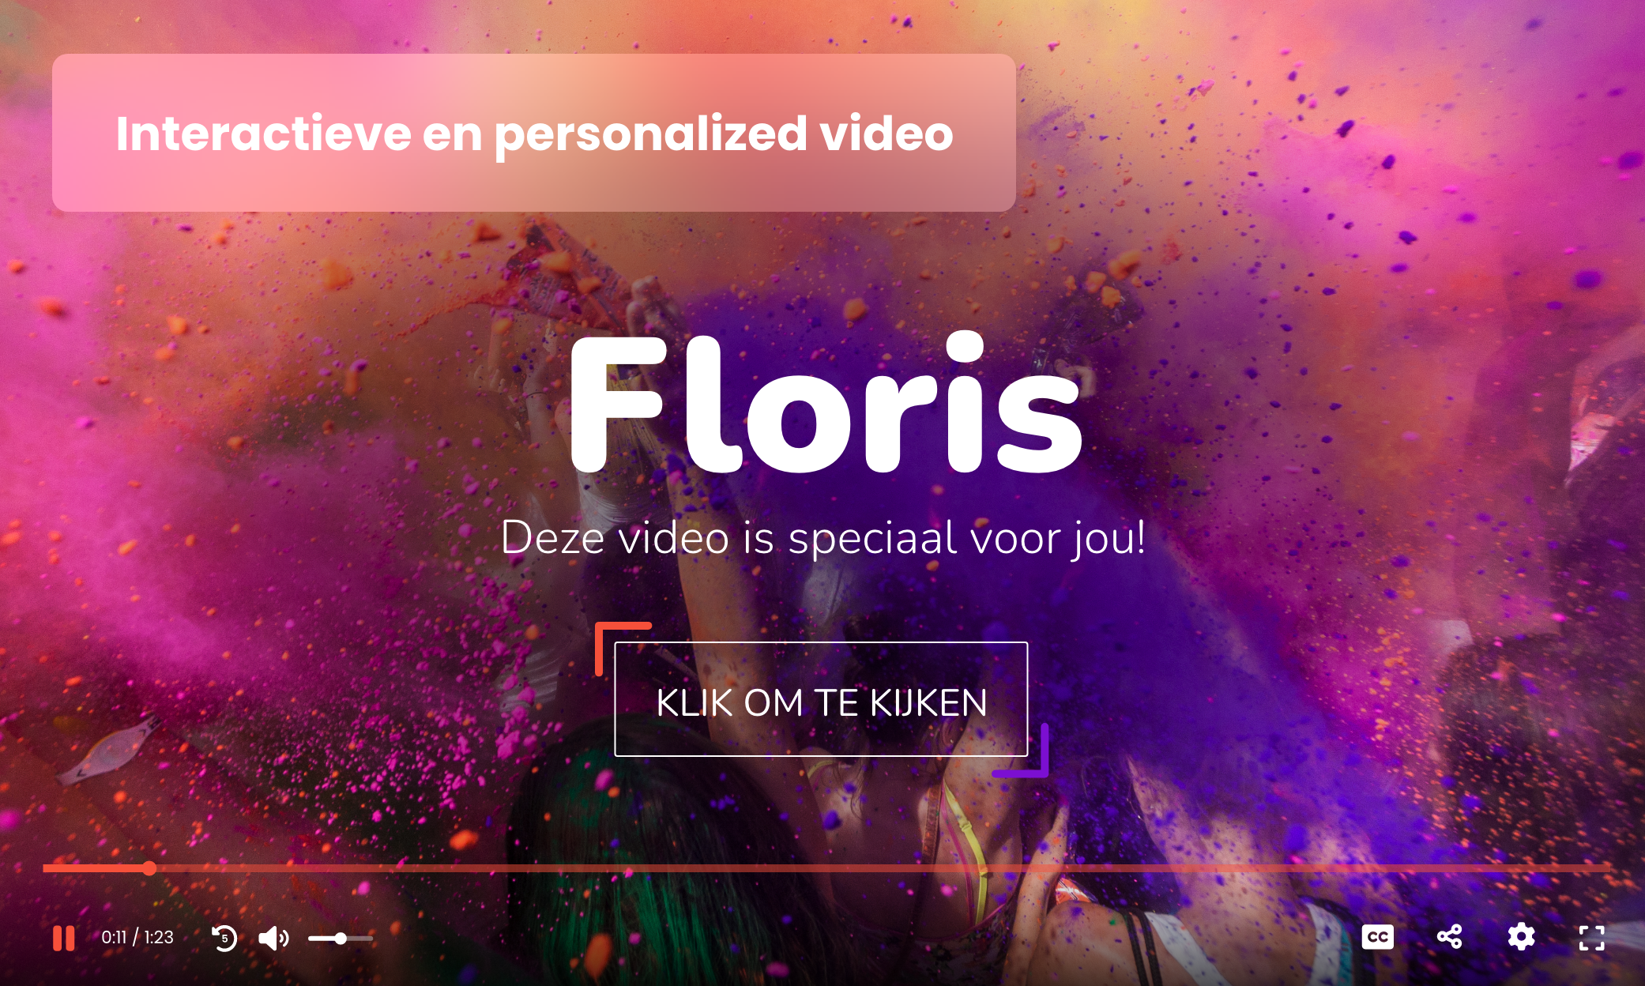Click the total duration 1:23

pyautogui.click(x=159, y=937)
